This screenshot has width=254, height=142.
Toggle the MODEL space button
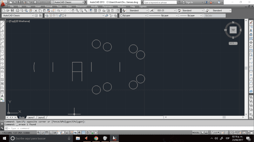pos(196,133)
